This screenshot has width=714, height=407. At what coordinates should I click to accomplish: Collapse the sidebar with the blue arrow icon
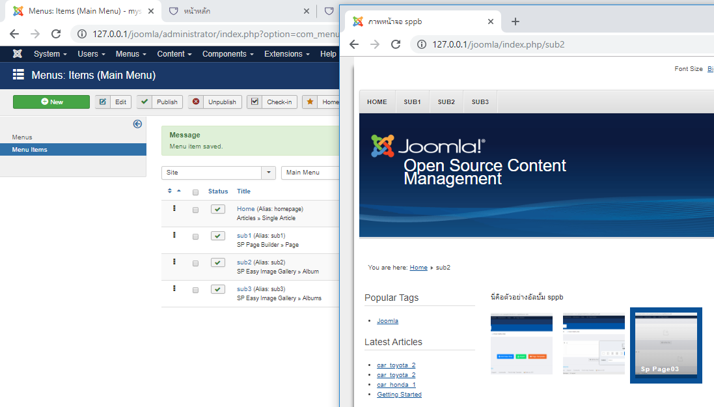tap(137, 124)
